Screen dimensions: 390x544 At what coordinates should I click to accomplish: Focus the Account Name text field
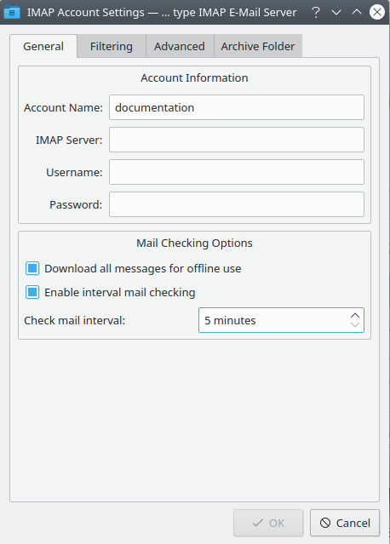pos(237,107)
